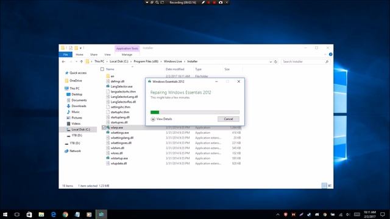Open the recent locations dropdown arrow
390x219 pixels.
point(76,61)
